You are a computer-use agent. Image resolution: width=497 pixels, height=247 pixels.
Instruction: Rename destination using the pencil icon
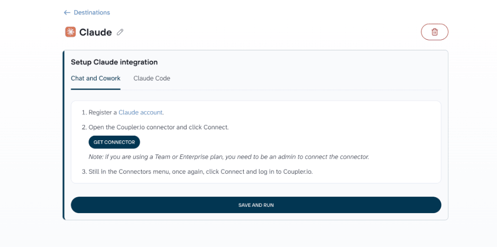pyautogui.click(x=120, y=32)
